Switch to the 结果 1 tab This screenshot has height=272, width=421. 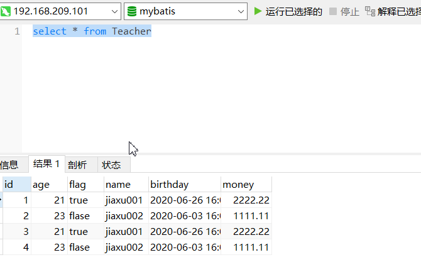46,164
